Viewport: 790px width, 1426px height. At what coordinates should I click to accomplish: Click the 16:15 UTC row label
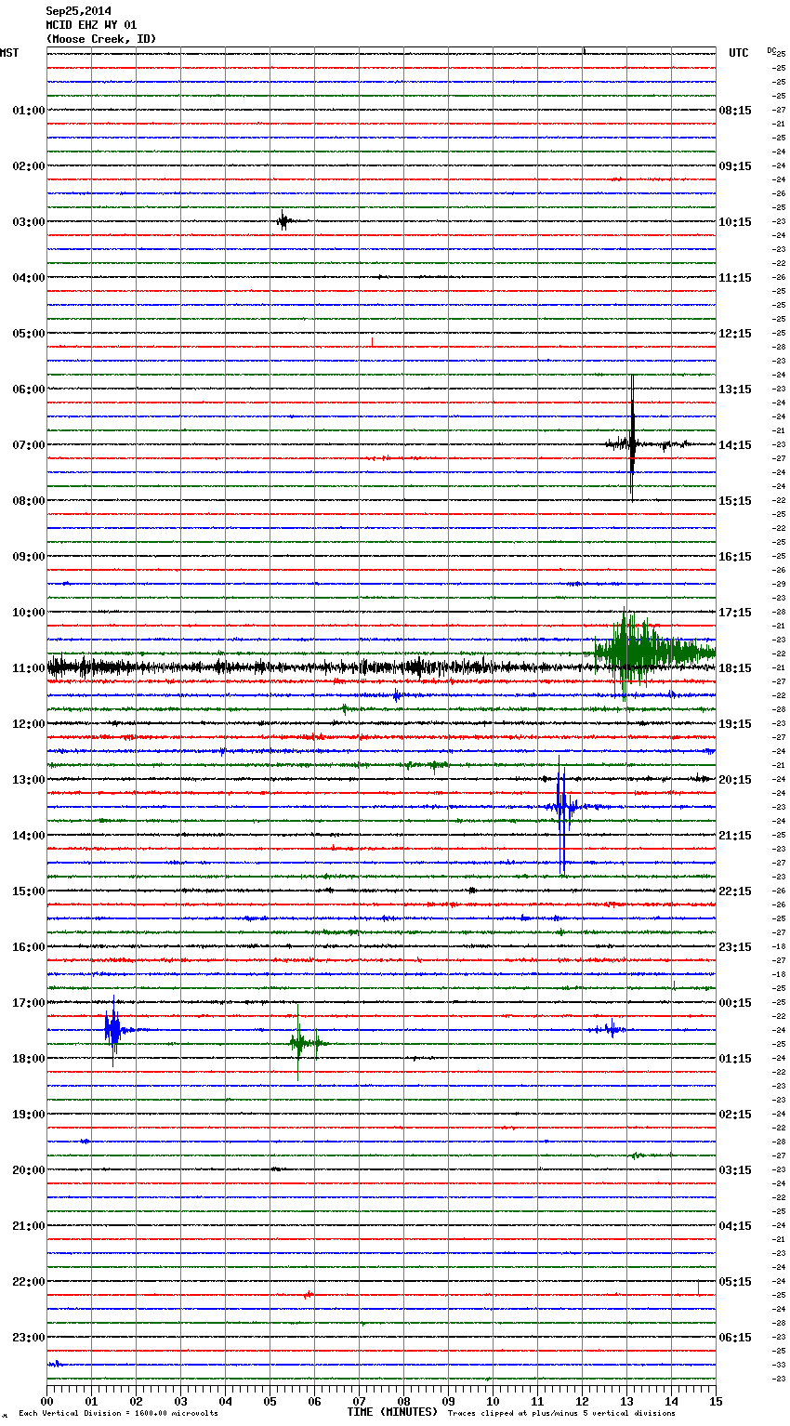pyautogui.click(x=735, y=557)
